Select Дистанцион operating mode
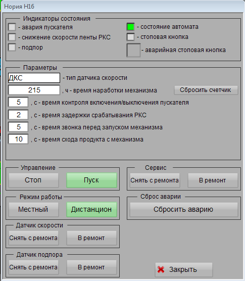The width and height of the screenshot is (245, 281). click(91, 209)
